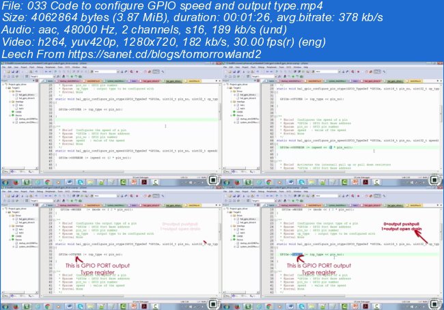Click the Save icon in top-left frame
This screenshot has height=310, width=444.
13,72
